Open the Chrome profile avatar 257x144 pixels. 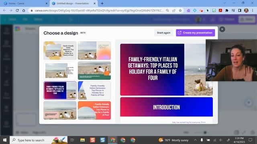pos(246,10)
